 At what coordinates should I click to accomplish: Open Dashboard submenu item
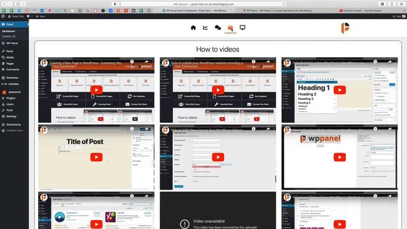tap(8, 31)
